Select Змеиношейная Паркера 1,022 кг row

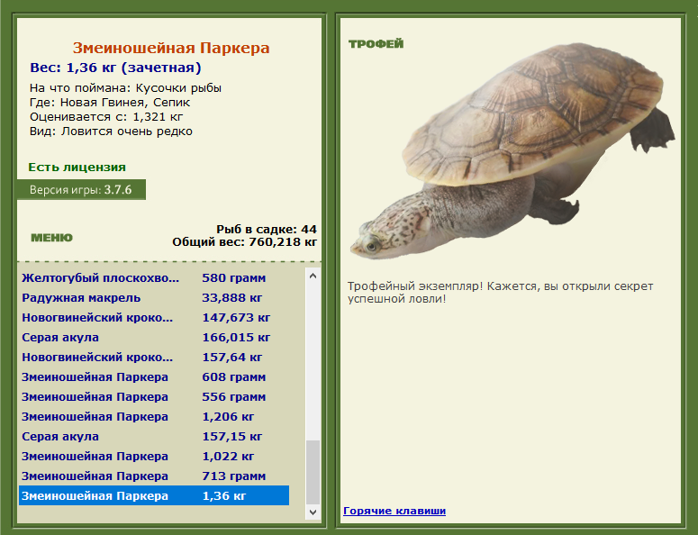[x=154, y=457]
